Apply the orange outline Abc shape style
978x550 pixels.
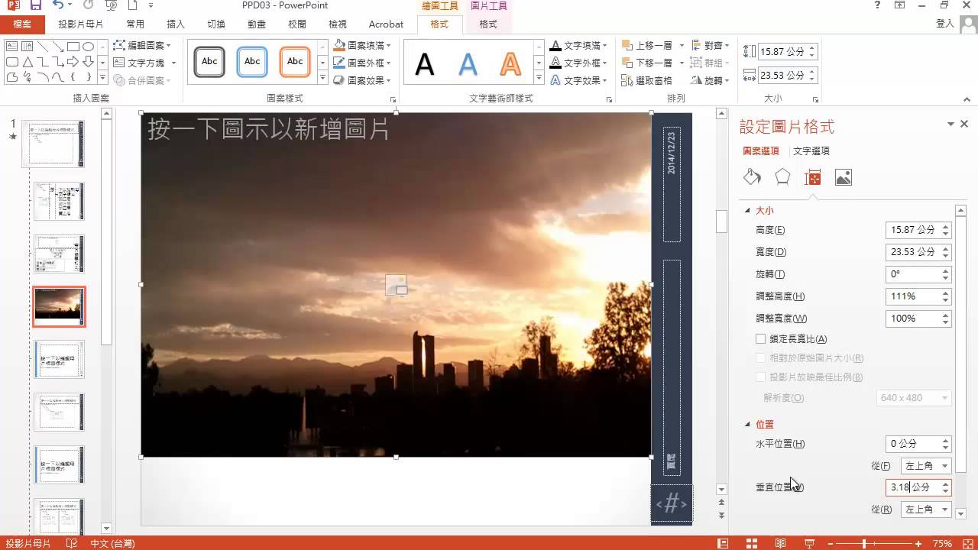click(x=295, y=61)
